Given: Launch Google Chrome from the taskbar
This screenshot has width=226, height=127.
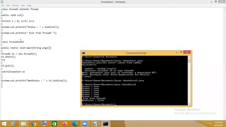Looking at the screenshot, I should coord(34,124).
